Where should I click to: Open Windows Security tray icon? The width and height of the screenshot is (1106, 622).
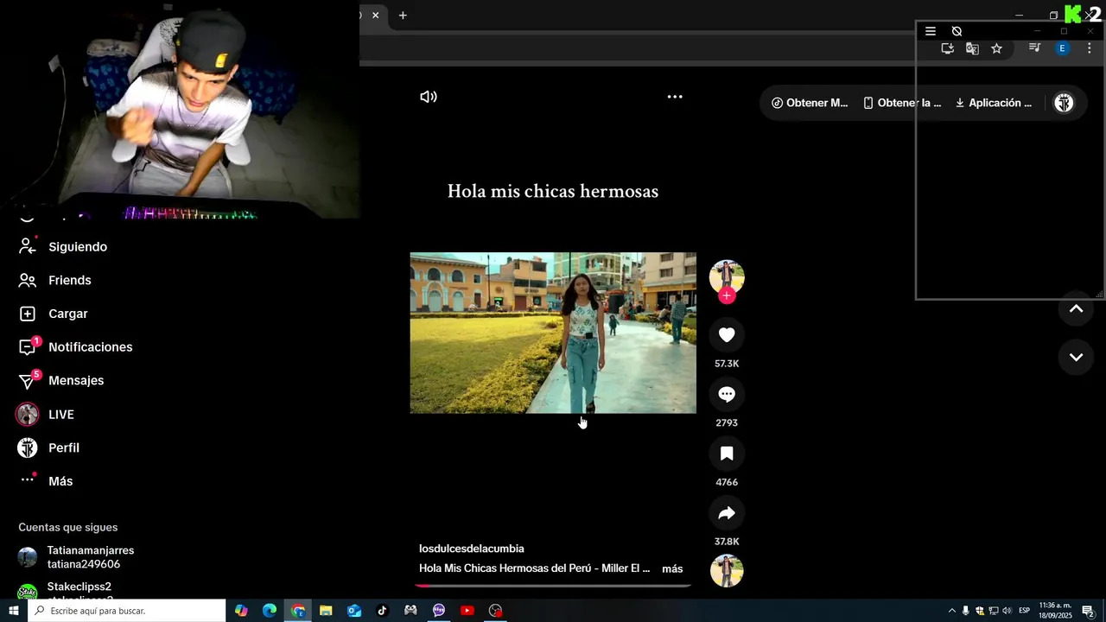tap(980, 611)
